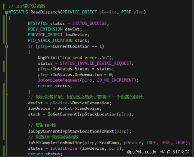Click the IoStatus.Information assignment line
The image size is (194, 157).
[76, 75]
